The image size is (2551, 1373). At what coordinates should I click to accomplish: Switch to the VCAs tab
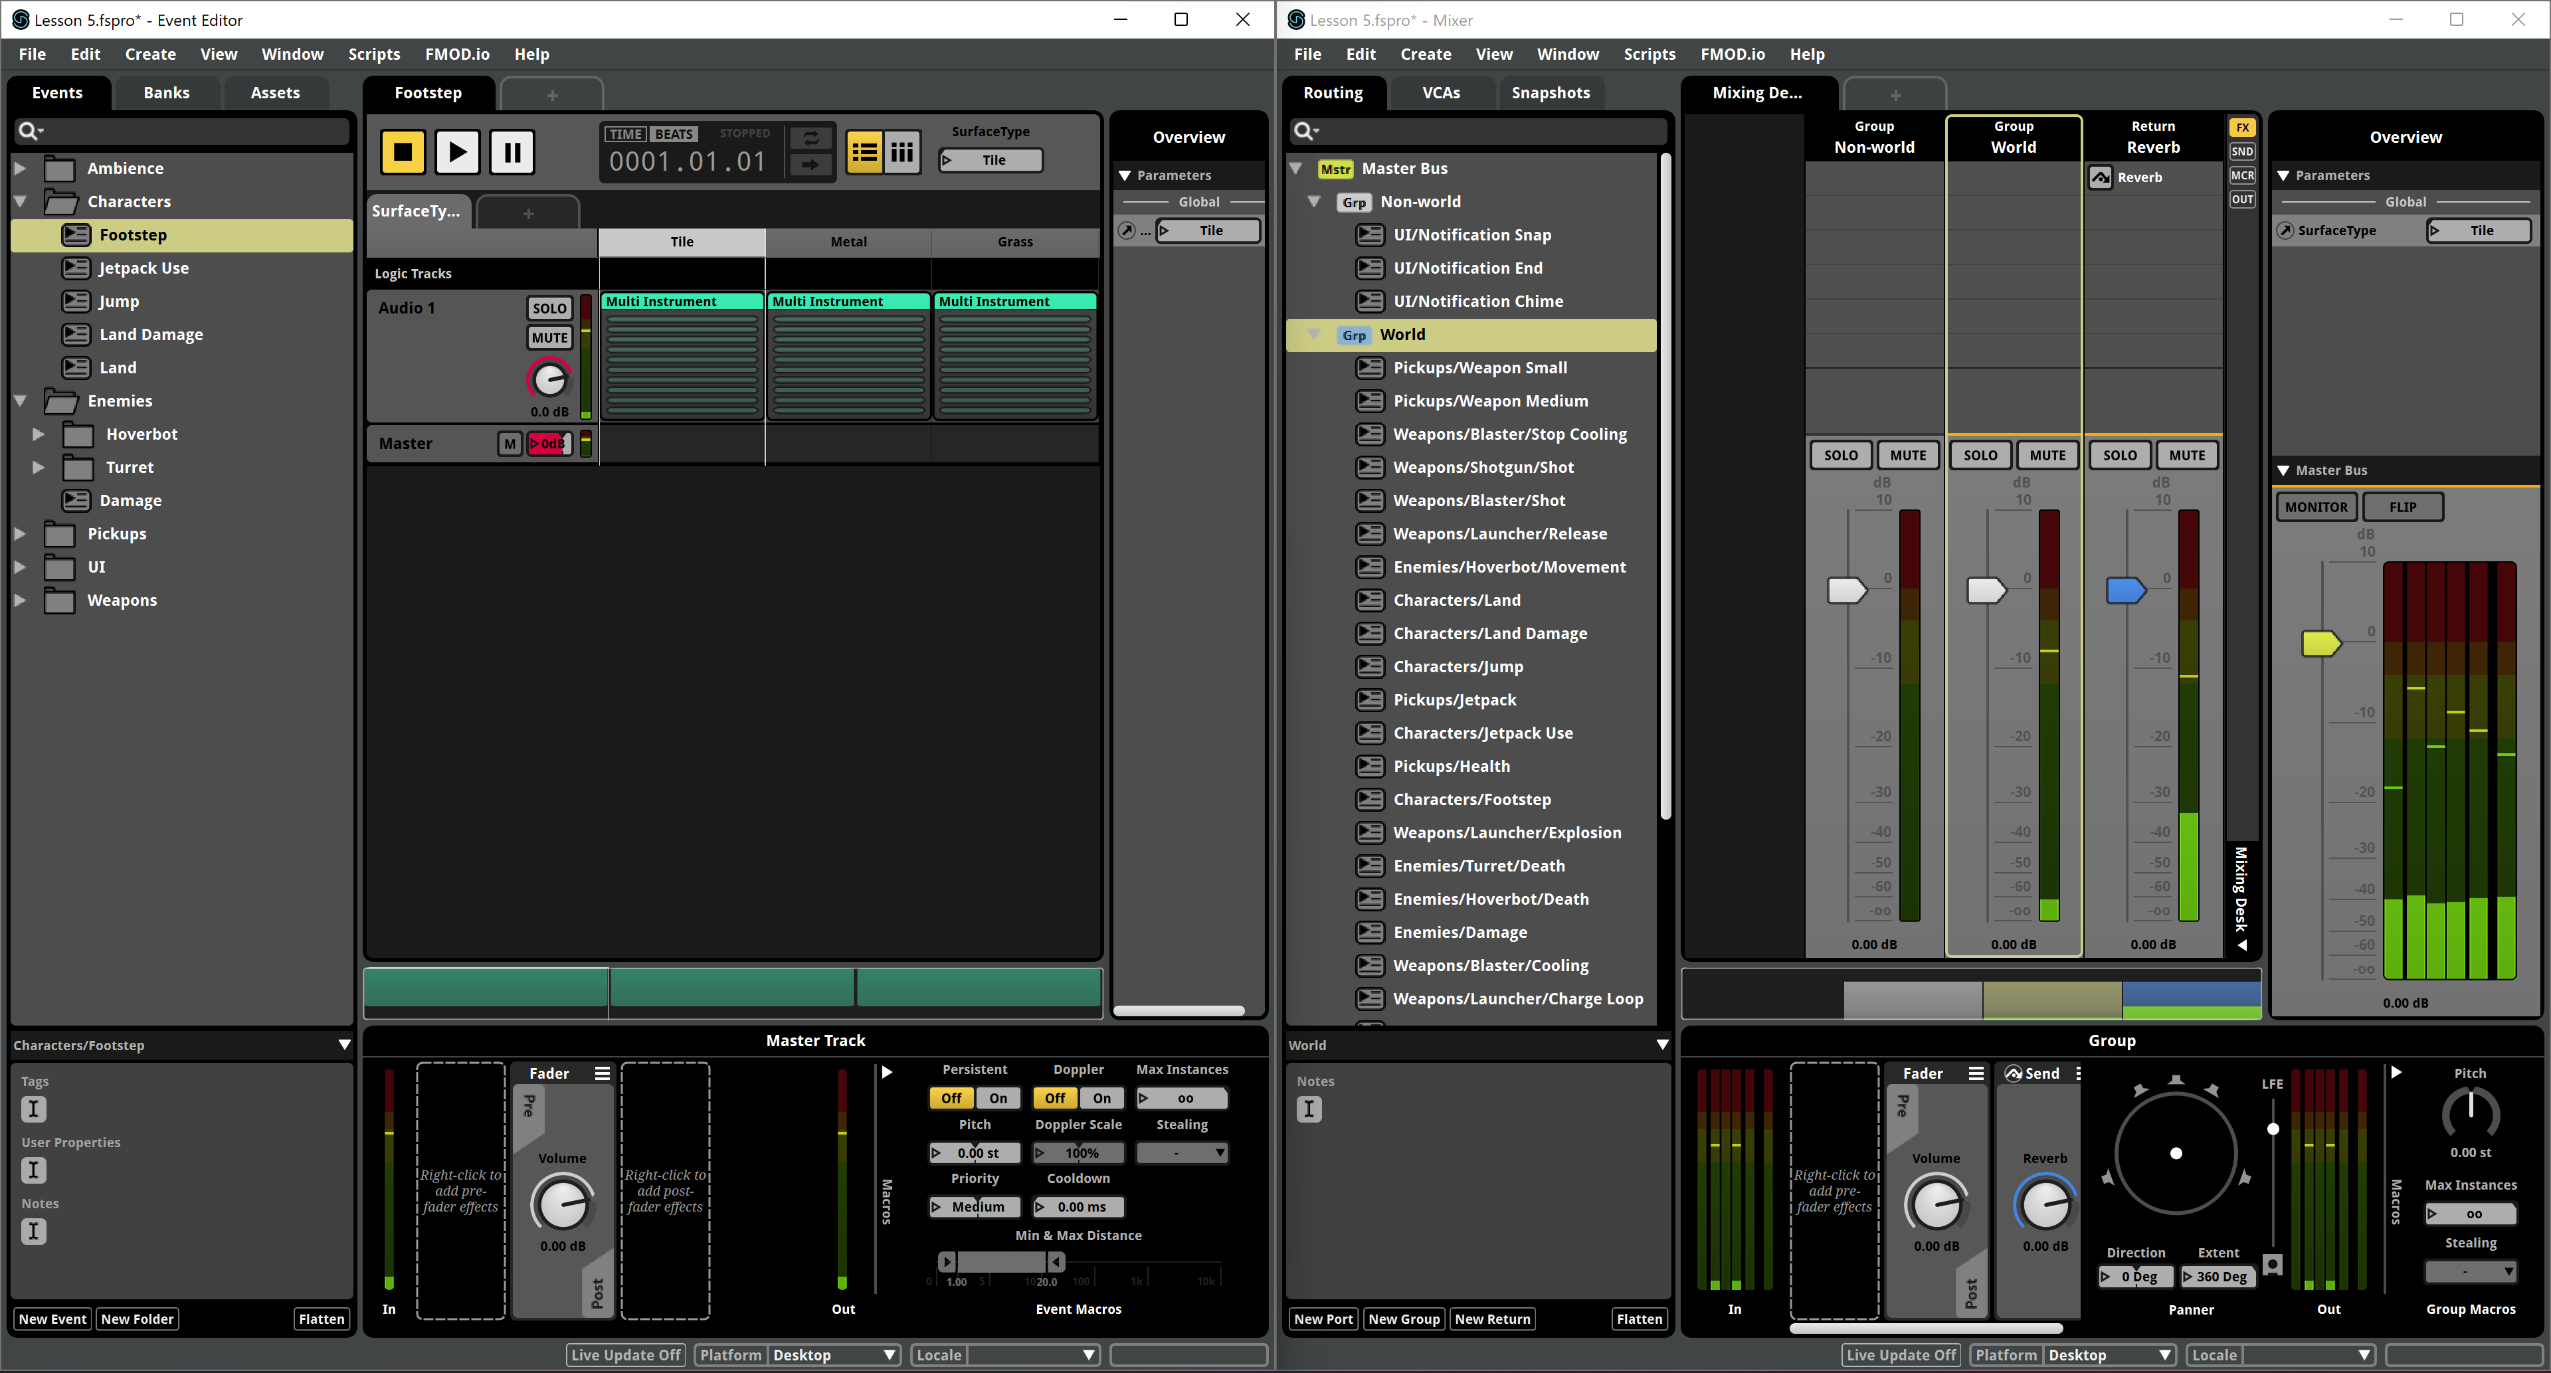tap(1441, 93)
